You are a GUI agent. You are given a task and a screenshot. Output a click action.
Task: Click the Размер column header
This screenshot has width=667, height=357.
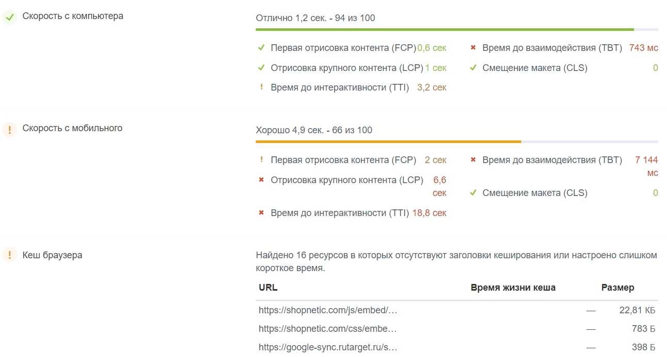pos(618,288)
